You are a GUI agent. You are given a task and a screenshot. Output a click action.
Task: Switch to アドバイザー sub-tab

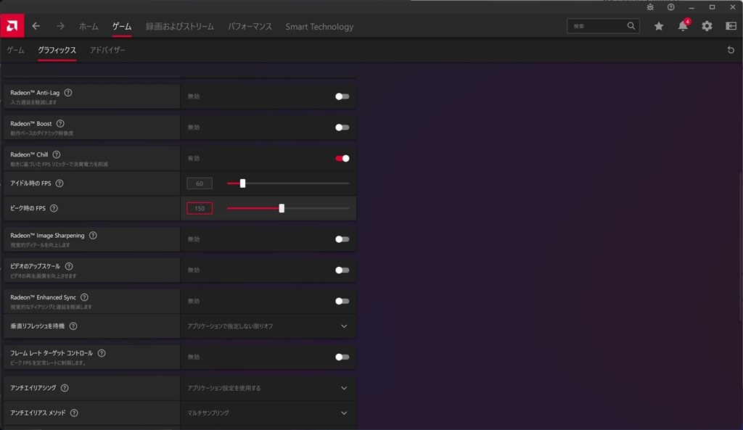pos(107,50)
